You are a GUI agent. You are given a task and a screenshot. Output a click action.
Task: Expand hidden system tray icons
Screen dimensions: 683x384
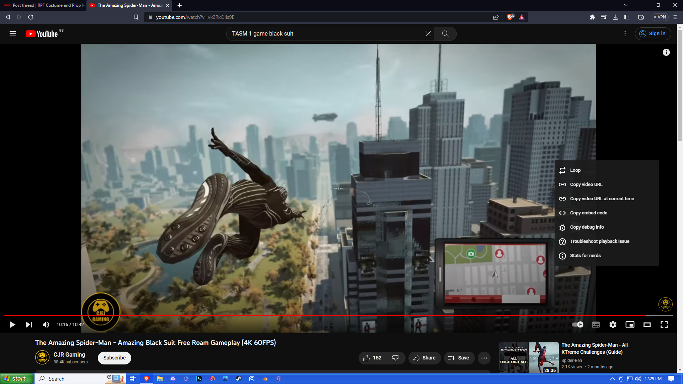tap(612, 379)
